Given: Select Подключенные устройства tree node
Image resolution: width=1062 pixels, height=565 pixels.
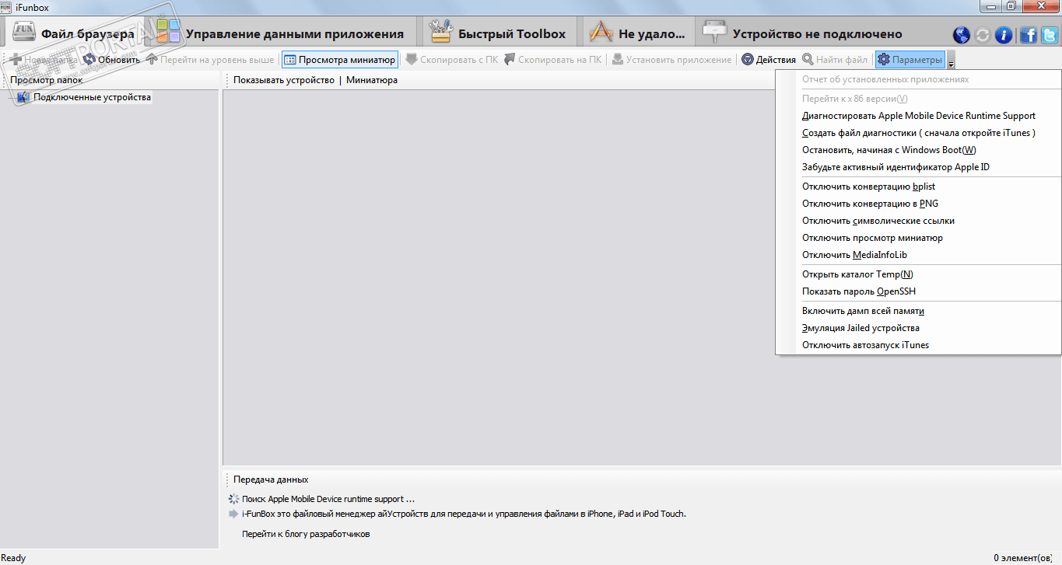Looking at the screenshot, I should point(92,97).
